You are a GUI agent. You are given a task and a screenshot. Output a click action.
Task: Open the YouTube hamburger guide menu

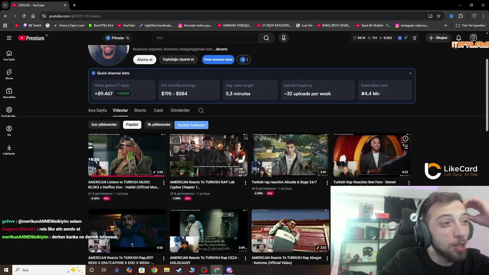9,38
